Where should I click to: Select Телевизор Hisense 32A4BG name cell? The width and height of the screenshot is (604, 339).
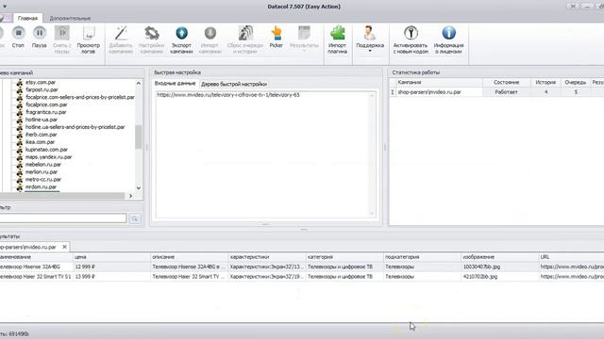tap(36, 266)
